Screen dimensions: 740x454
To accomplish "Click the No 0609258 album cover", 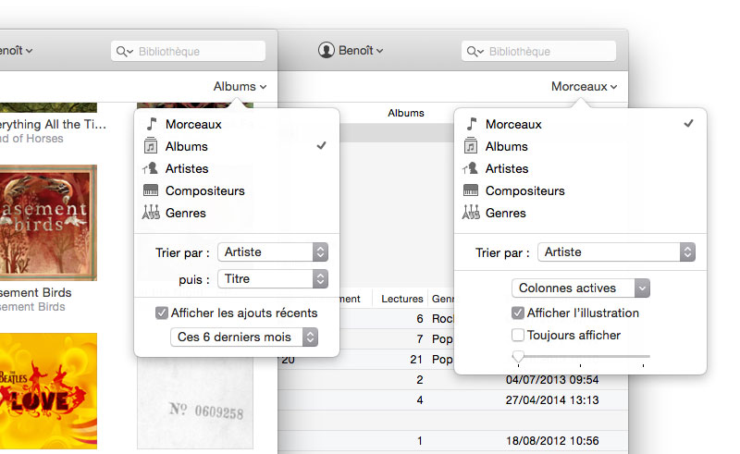I will (x=195, y=402).
